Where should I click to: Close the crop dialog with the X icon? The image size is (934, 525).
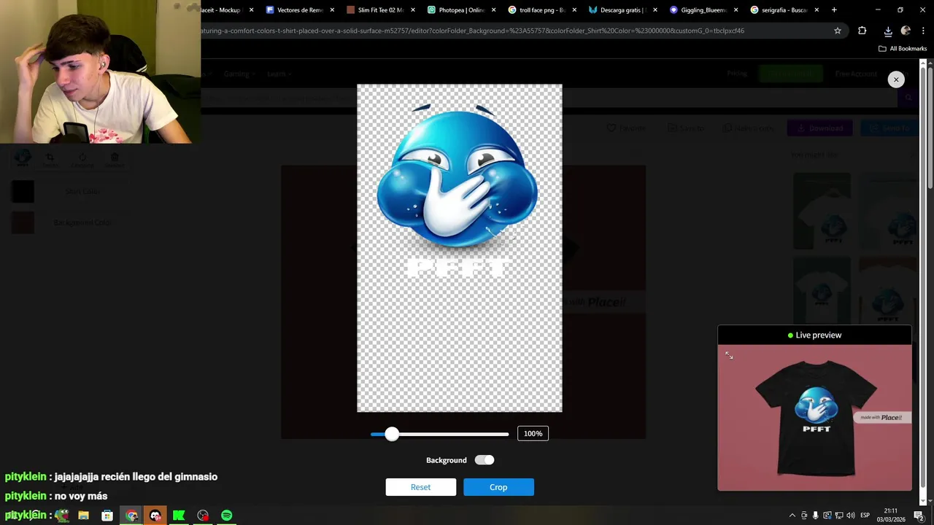pyautogui.click(x=896, y=79)
